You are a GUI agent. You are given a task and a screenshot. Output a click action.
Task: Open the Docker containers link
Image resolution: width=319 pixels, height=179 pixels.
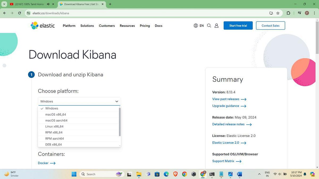pos(43,163)
